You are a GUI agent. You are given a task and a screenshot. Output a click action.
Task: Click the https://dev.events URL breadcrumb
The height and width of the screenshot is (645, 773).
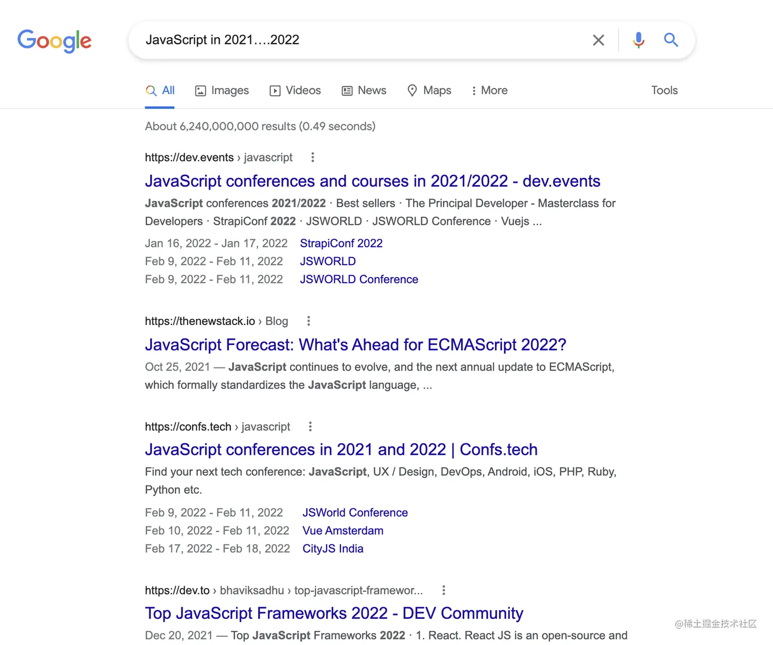click(x=218, y=157)
